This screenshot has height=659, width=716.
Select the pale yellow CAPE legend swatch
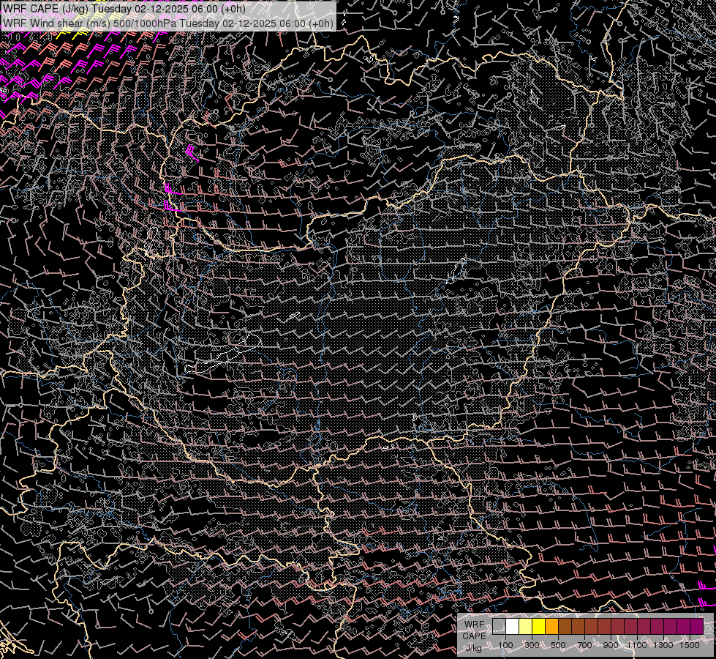pyautogui.click(x=526, y=627)
